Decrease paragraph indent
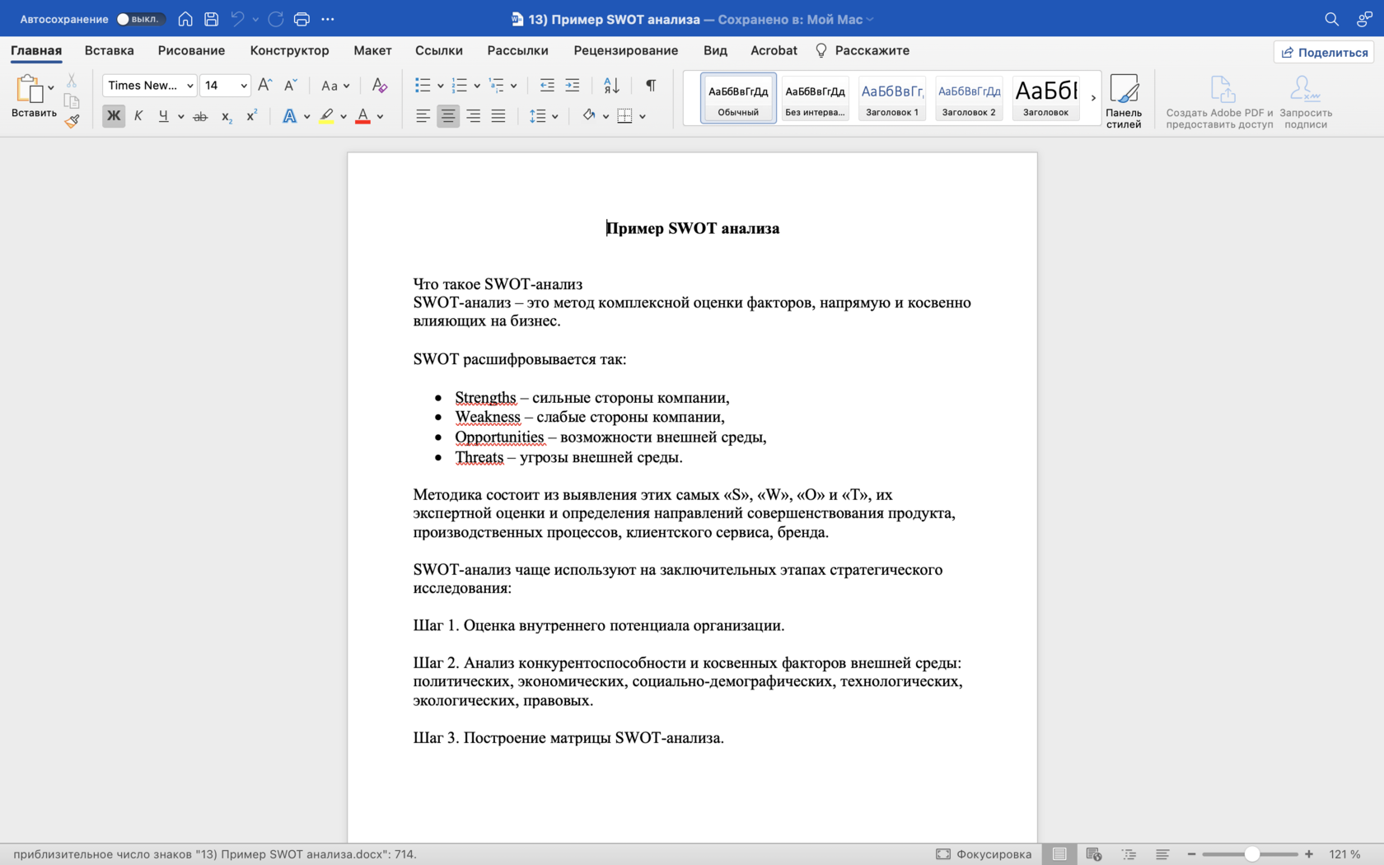Viewport: 1384px width, 865px height. point(547,85)
